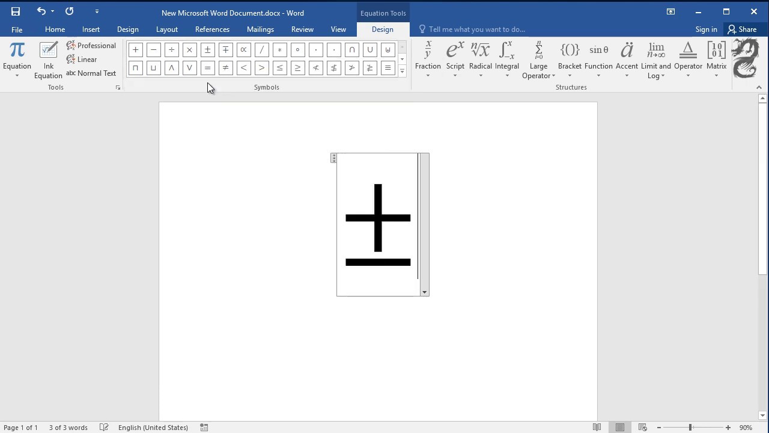Open the Fraction structures dropdown

tap(428, 60)
